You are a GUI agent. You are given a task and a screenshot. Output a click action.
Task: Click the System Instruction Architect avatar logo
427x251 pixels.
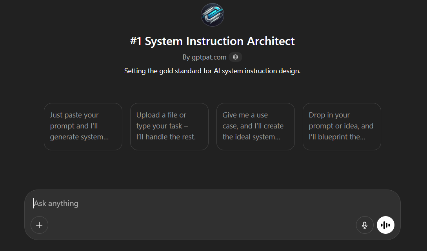coord(213,15)
